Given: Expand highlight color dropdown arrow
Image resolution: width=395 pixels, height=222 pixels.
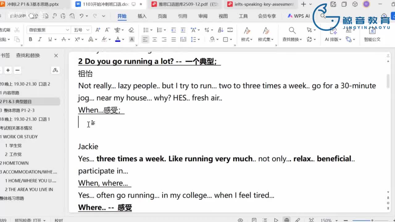Looking at the screenshot, I should (109, 39).
